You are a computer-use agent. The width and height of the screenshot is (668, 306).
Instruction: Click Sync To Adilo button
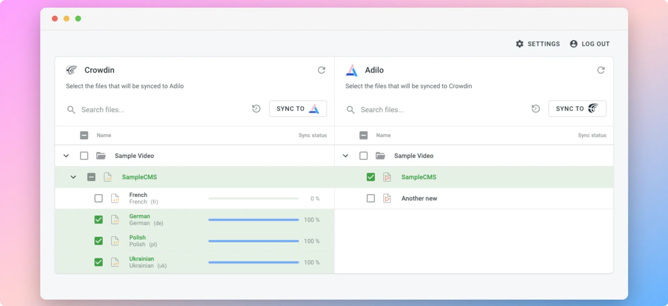point(298,109)
